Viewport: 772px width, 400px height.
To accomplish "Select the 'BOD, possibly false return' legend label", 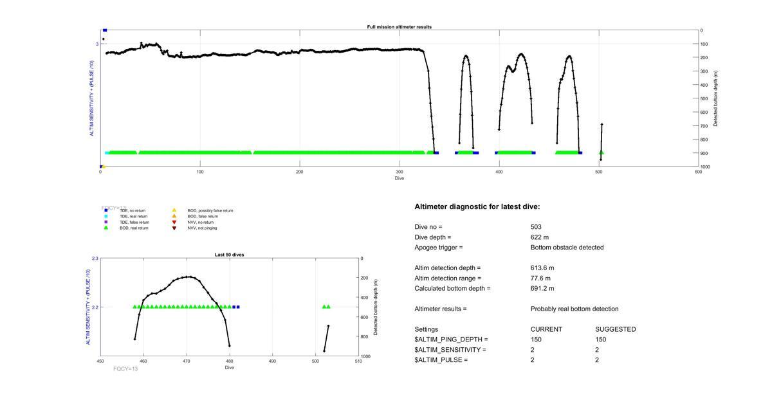I will [x=210, y=210].
